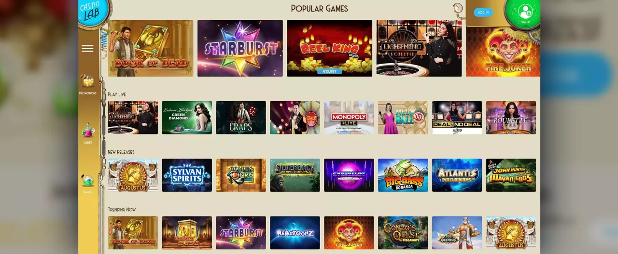
Task: Open Sylvan Spirits in New Releases
Action: pyautogui.click(x=187, y=175)
